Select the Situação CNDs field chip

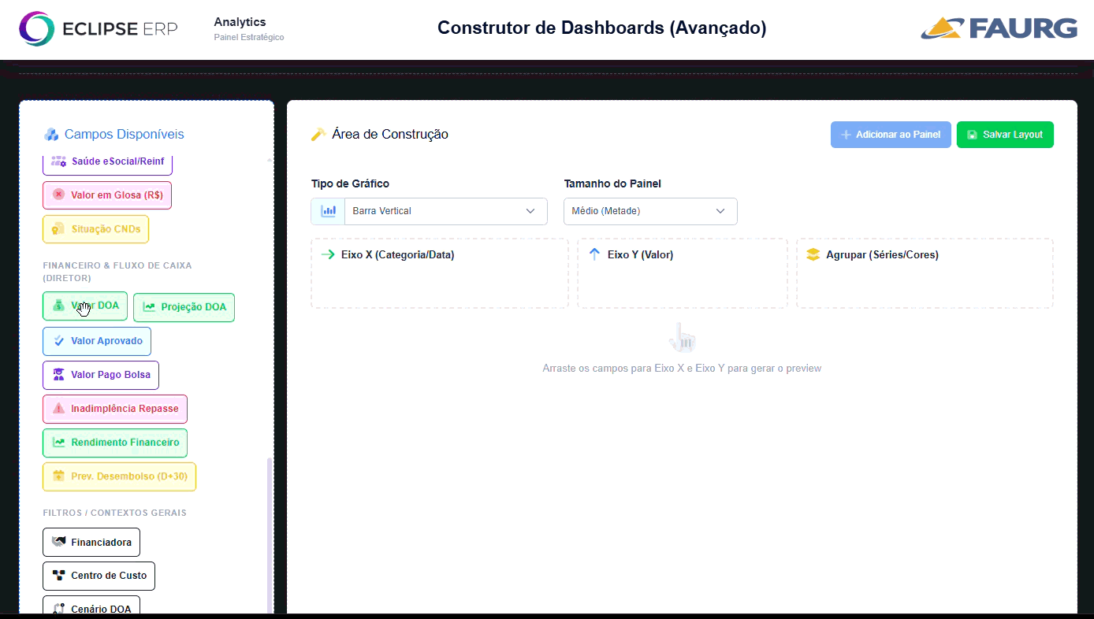95,229
